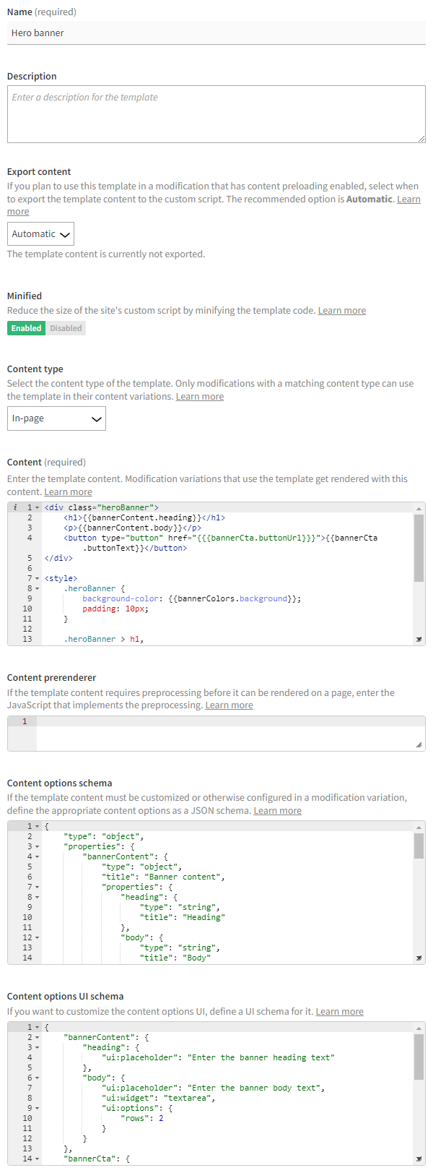The image size is (433, 1173).
Task: Fold the bannerContent object at schema line 4
Action: tap(38, 857)
